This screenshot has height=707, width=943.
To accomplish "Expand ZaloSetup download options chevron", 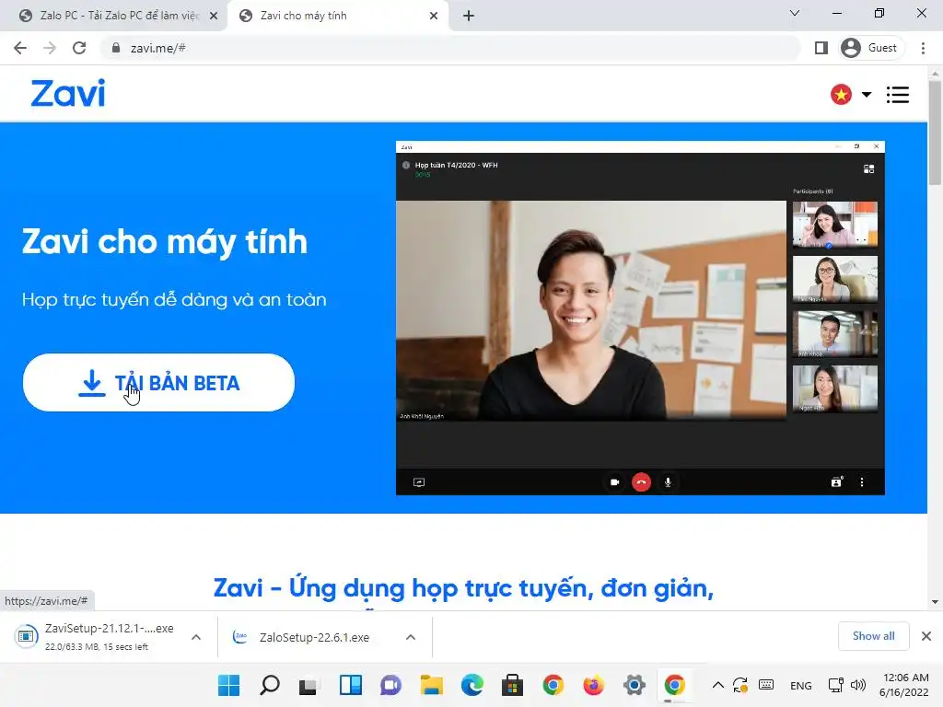I will pyautogui.click(x=411, y=637).
